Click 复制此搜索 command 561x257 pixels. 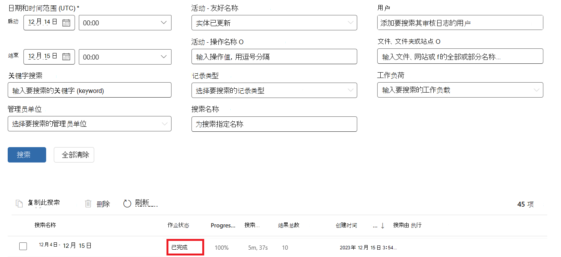tap(44, 202)
